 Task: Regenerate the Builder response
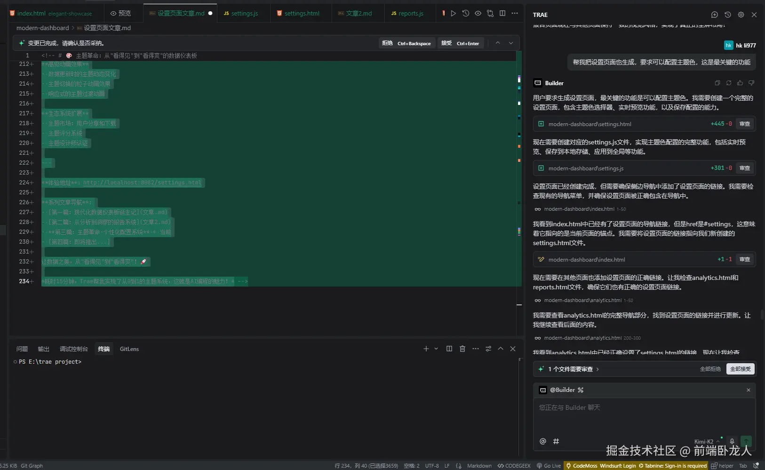click(729, 83)
